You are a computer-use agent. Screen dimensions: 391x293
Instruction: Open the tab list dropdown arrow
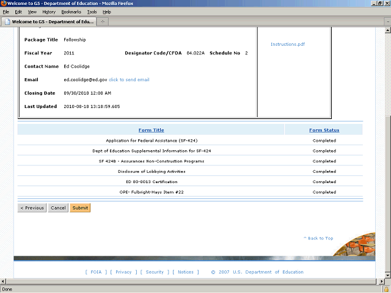[x=385, y=22]
